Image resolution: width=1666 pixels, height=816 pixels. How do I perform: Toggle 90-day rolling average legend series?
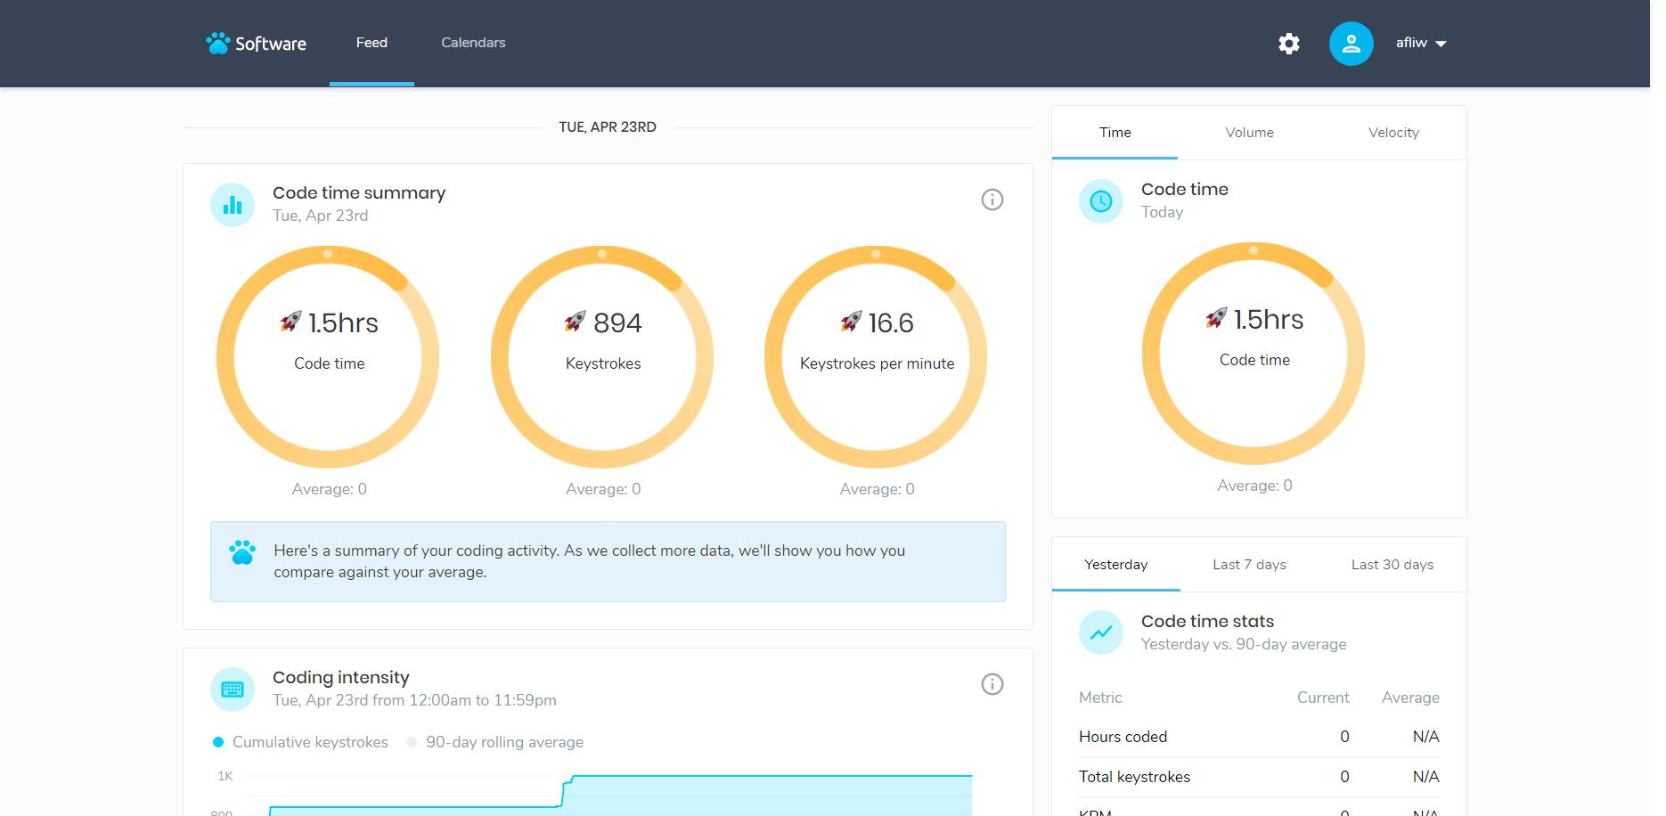click(x=494, y=742)
